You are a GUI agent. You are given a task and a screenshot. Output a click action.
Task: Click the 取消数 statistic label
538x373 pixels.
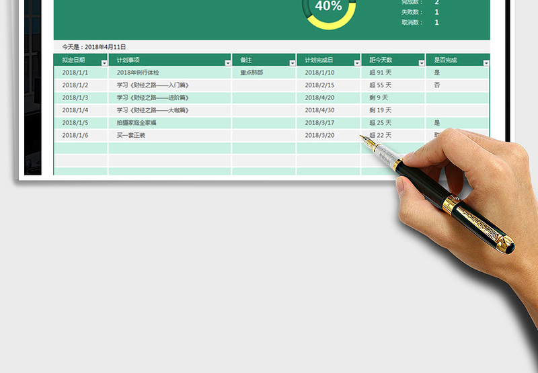click(x=412, y=22)
